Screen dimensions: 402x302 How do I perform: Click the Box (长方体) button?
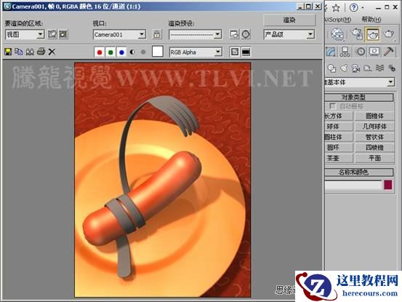(x=339, y=116)
